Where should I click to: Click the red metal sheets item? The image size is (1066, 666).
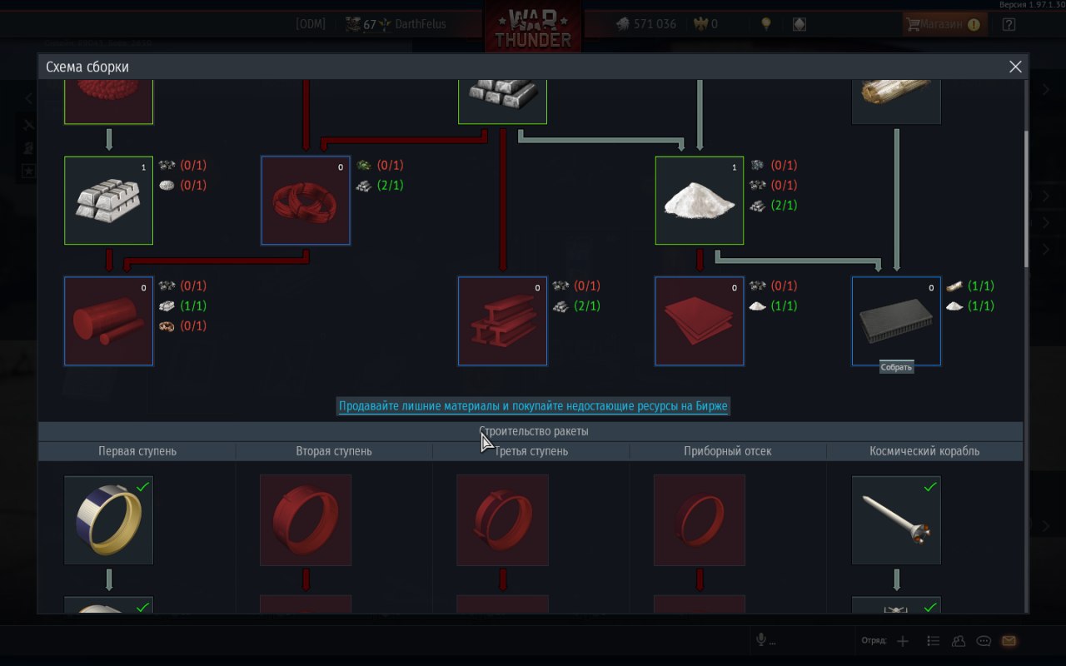(x=700, y=321)
